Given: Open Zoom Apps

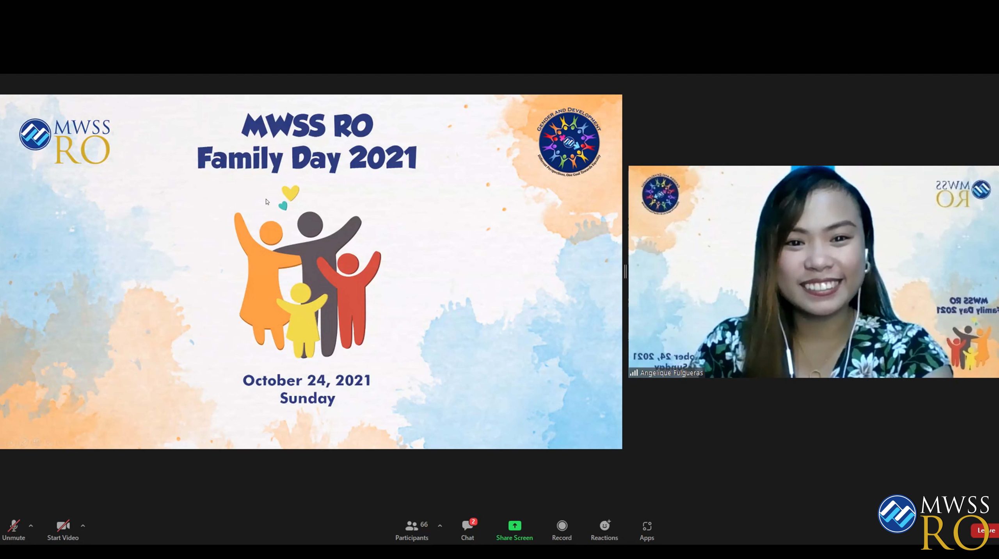Looking at the screenshot, I should point(647,530).
